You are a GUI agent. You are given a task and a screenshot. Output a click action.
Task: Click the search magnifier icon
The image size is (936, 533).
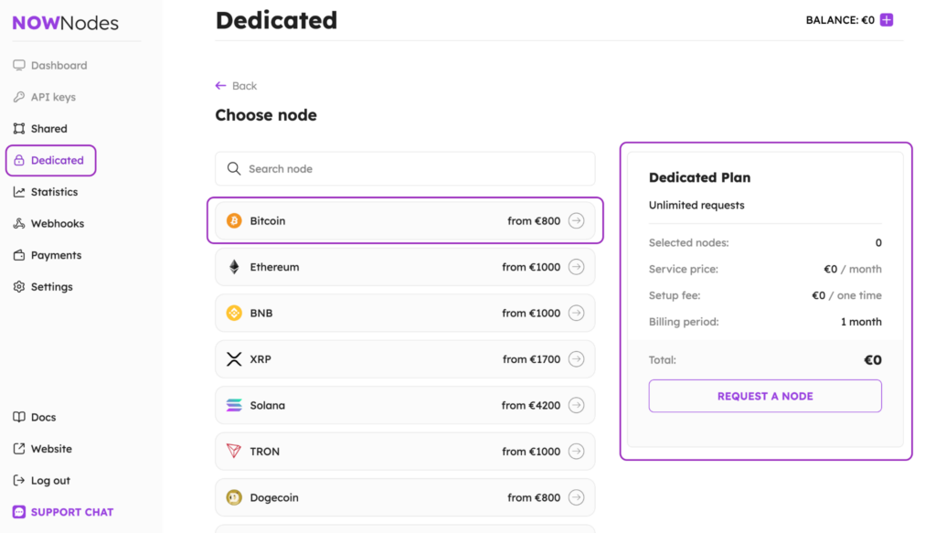pyautogui.click(x=234, y=169)
